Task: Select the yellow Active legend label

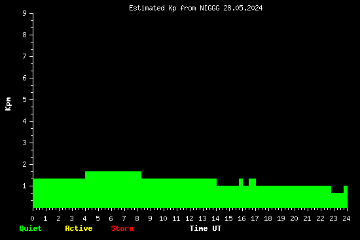Action: [x=79, y=228]
